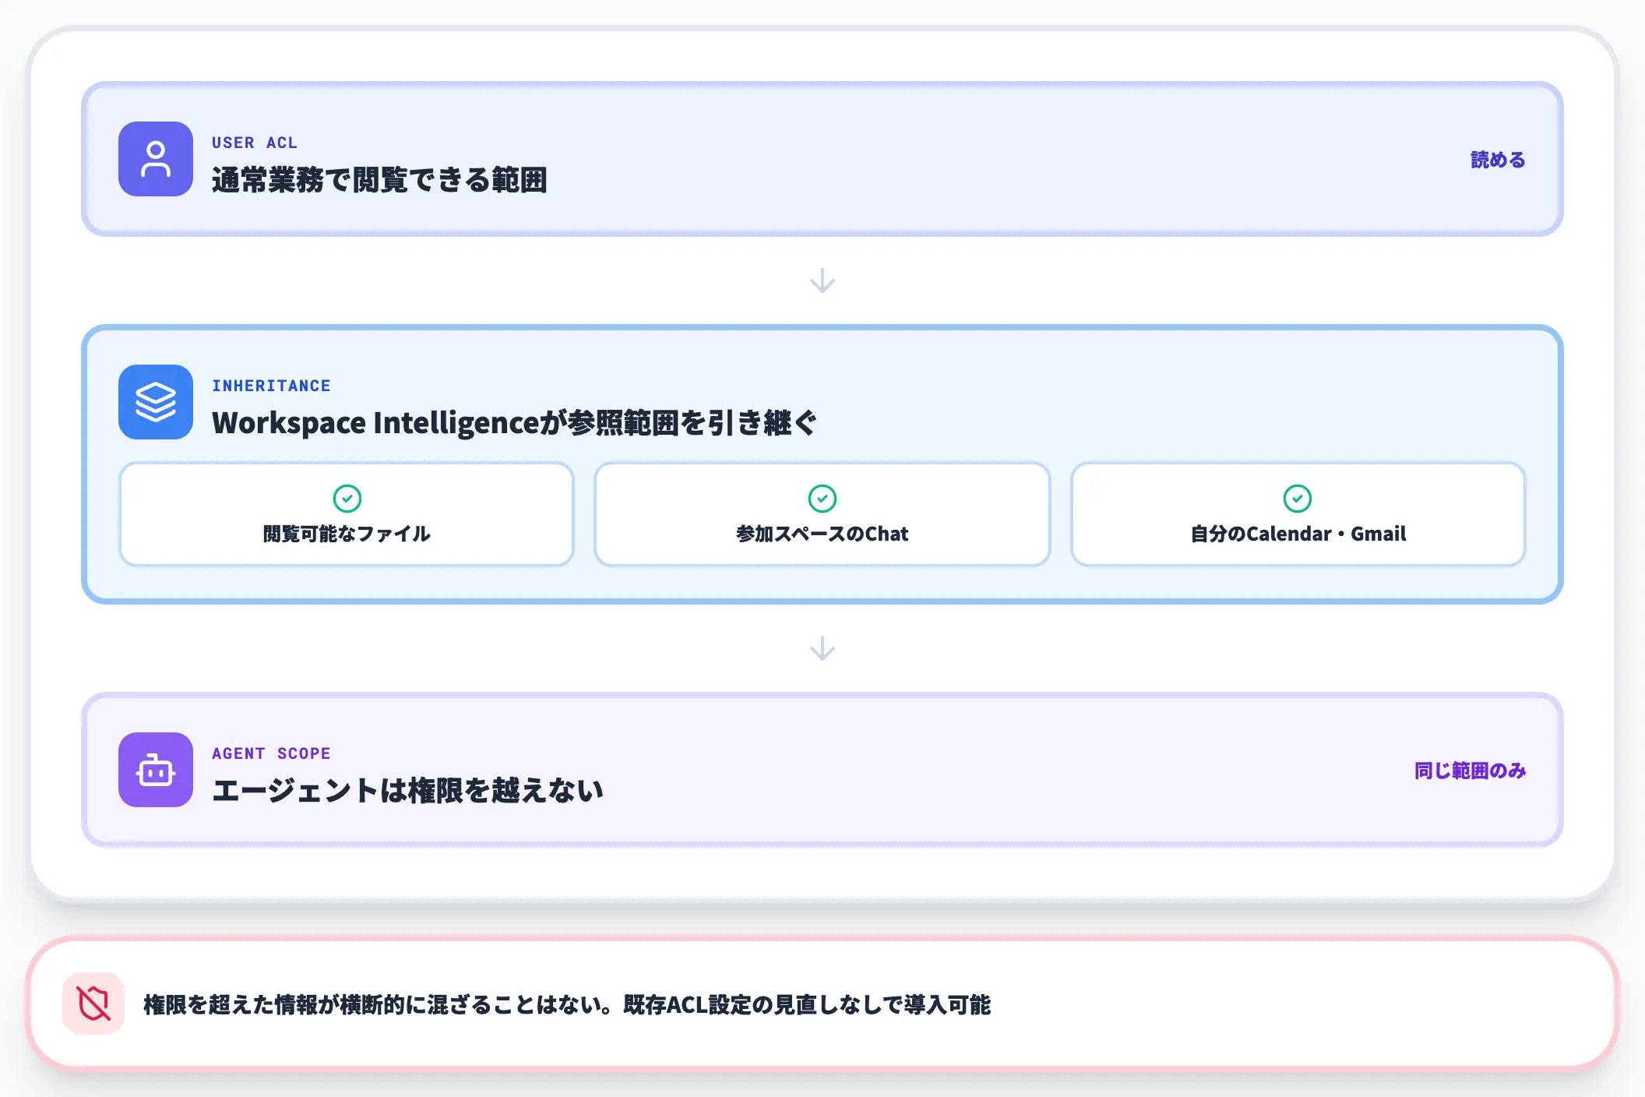Image resolution: width=1645 pixels, height=1097 pixels.
Task: Click the red warning banner at the bottom
Action: (822, 1004)
